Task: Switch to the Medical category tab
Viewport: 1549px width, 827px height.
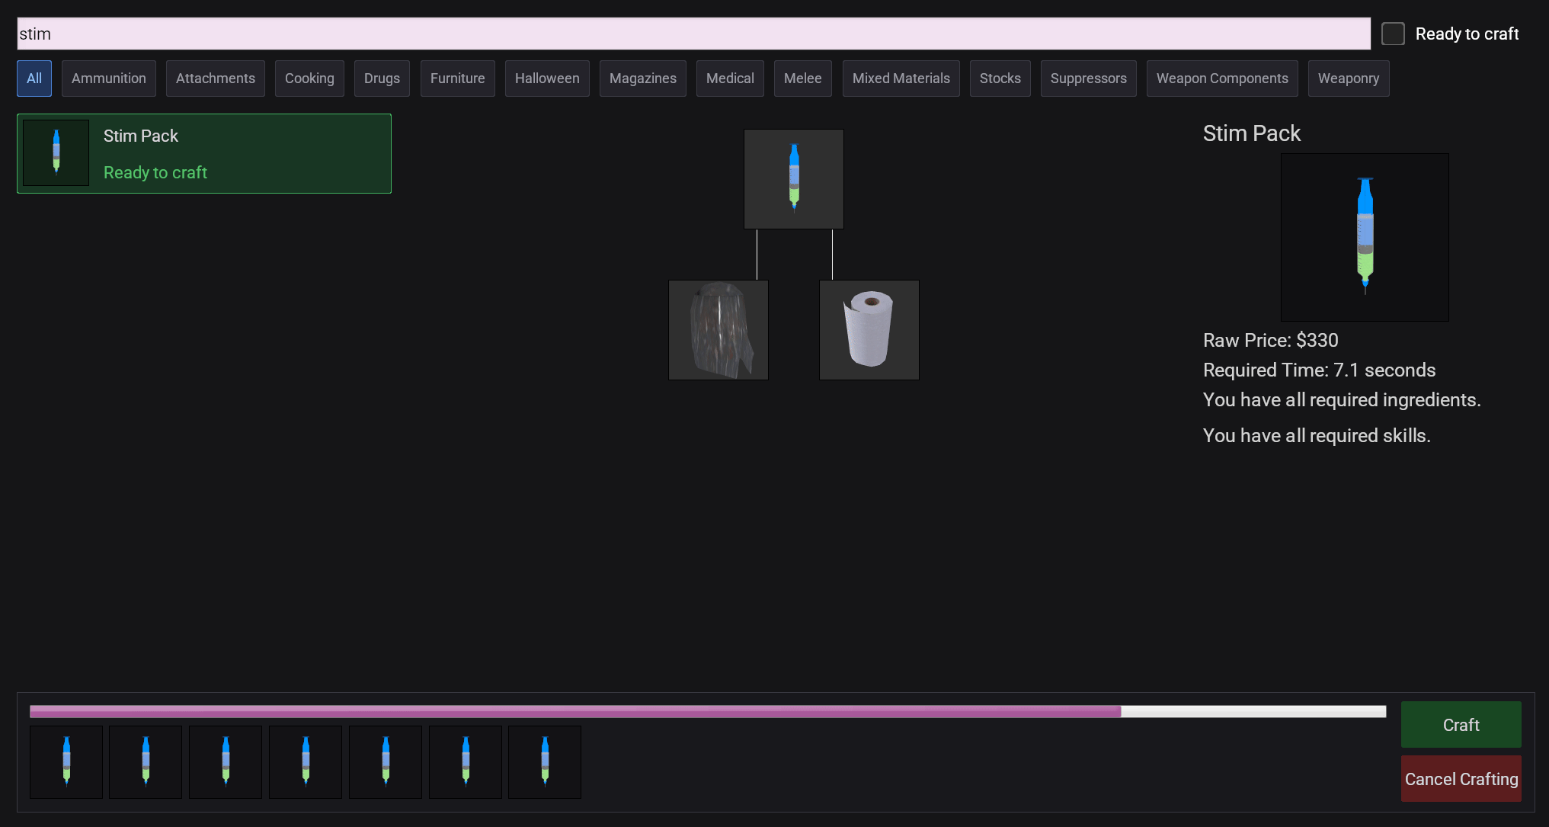Action: 729,78
